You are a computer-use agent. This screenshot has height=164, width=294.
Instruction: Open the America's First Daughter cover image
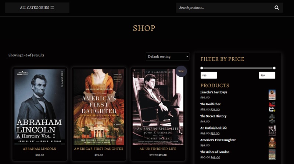pyautogui.click(x=99, y=107)
